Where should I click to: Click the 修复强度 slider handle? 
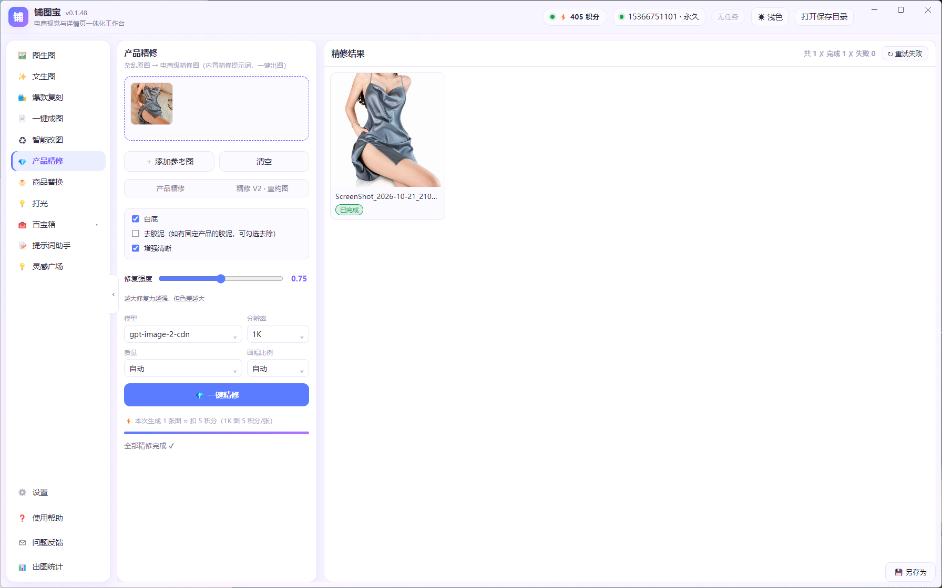221,279
